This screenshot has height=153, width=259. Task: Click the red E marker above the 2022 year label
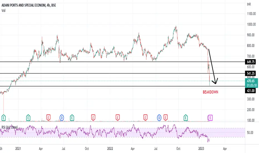click(x=118, y=118)
